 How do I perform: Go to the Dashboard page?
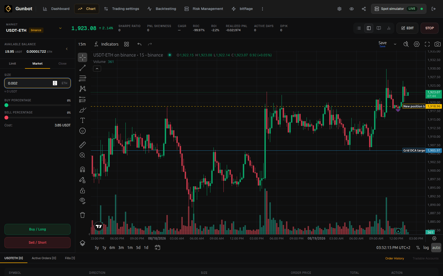[x=56, y=9]
